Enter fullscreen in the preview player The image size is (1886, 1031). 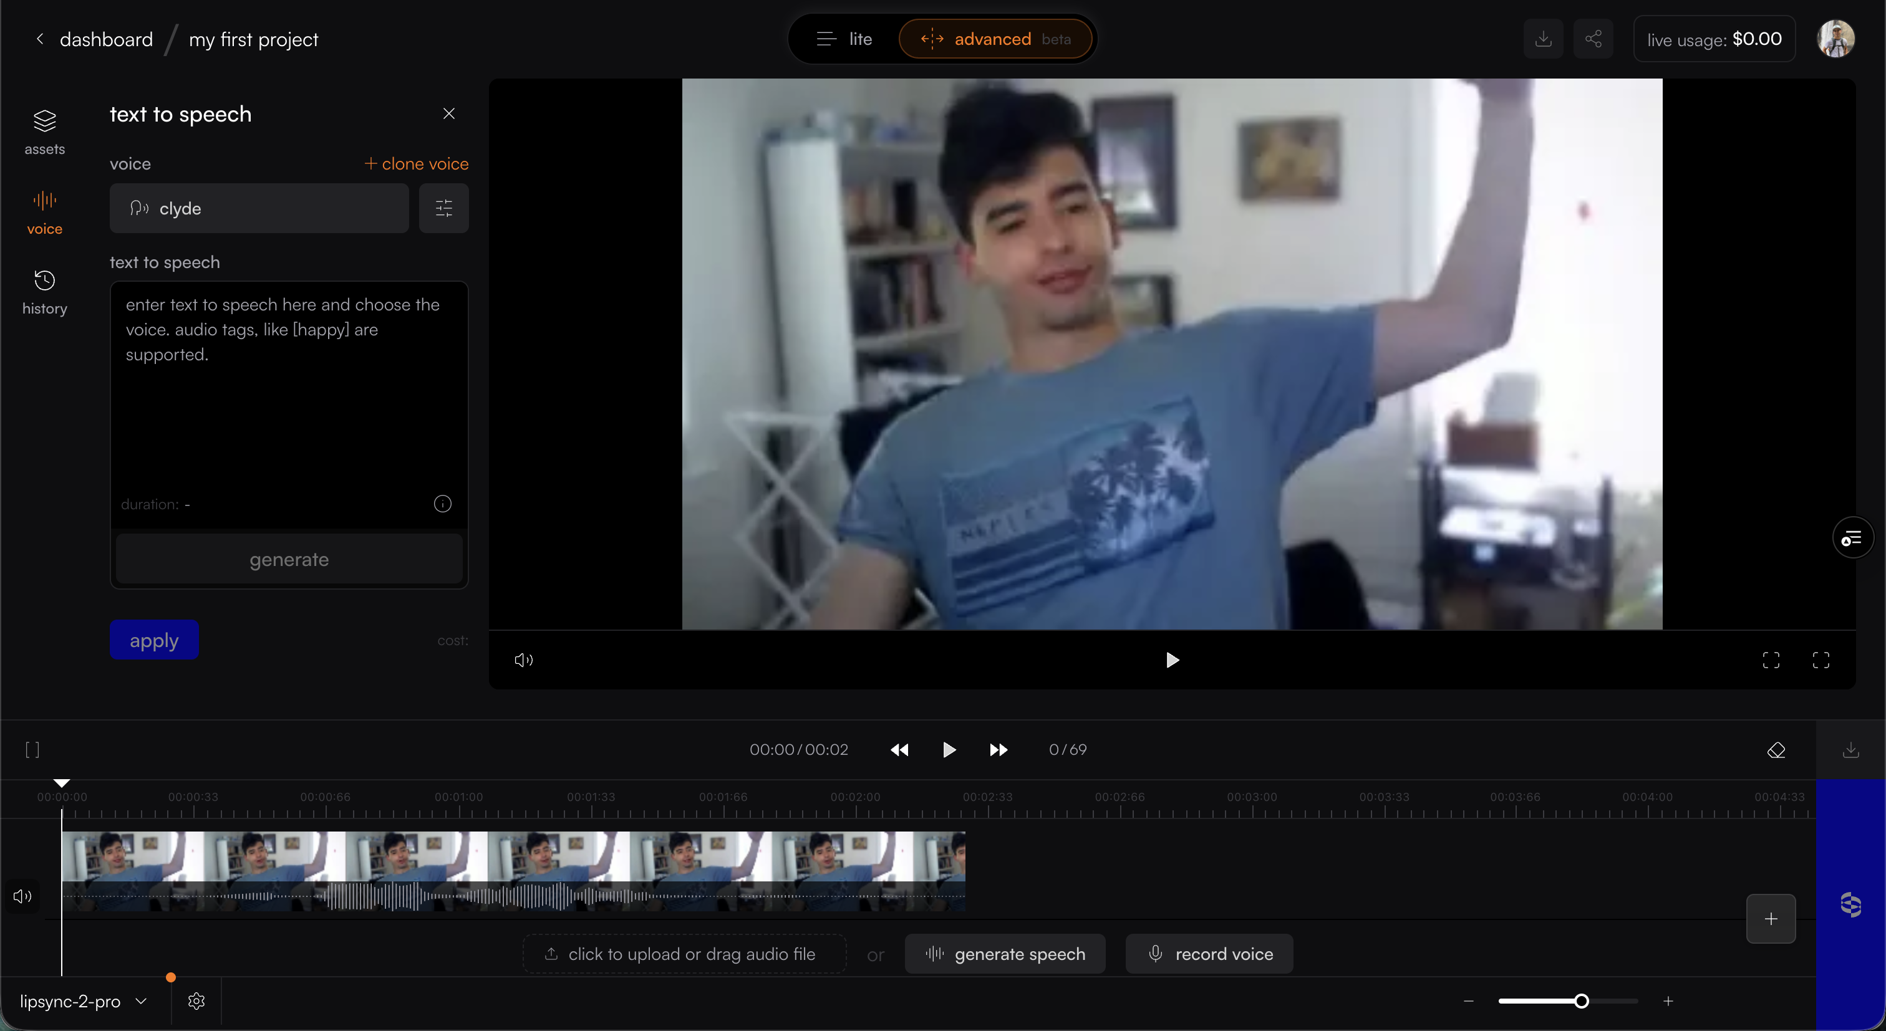click(1821, 660)
